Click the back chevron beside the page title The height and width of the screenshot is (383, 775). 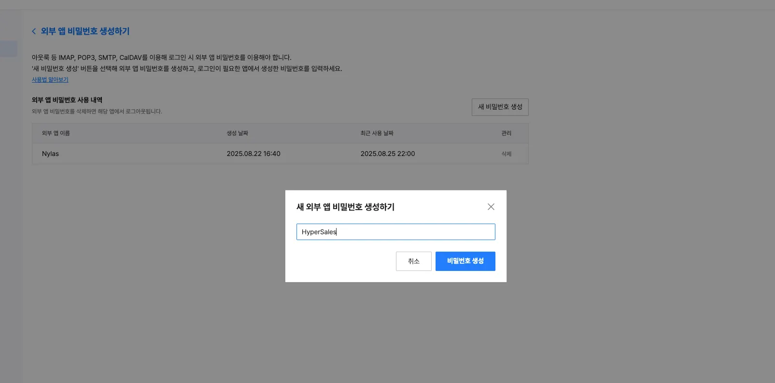[34, 31]
